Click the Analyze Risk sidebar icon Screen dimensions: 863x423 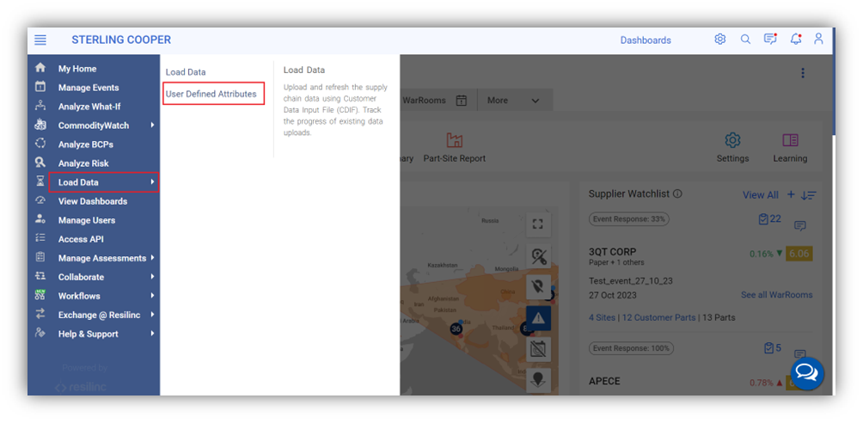tap(40, 162)
